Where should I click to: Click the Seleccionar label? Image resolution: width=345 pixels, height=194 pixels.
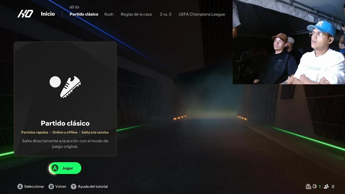pos(34,186)
